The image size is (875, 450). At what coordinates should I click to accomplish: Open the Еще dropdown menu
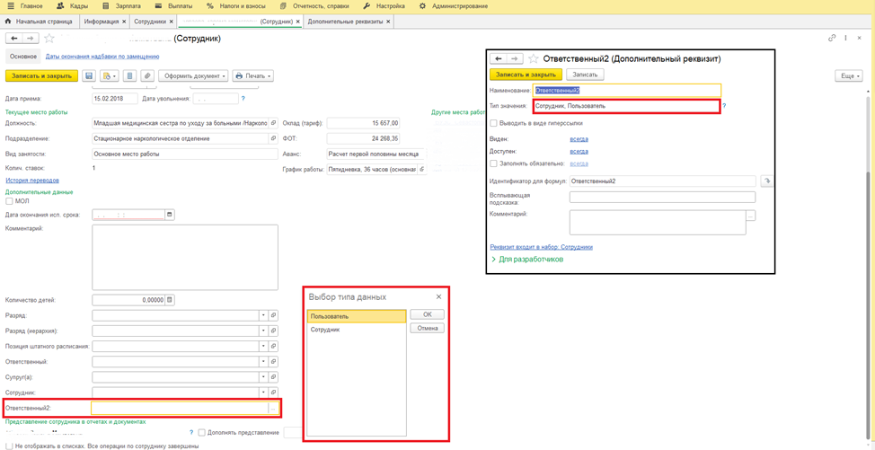click(x=849, y=75)
